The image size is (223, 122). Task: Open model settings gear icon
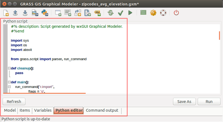point(153,13)
